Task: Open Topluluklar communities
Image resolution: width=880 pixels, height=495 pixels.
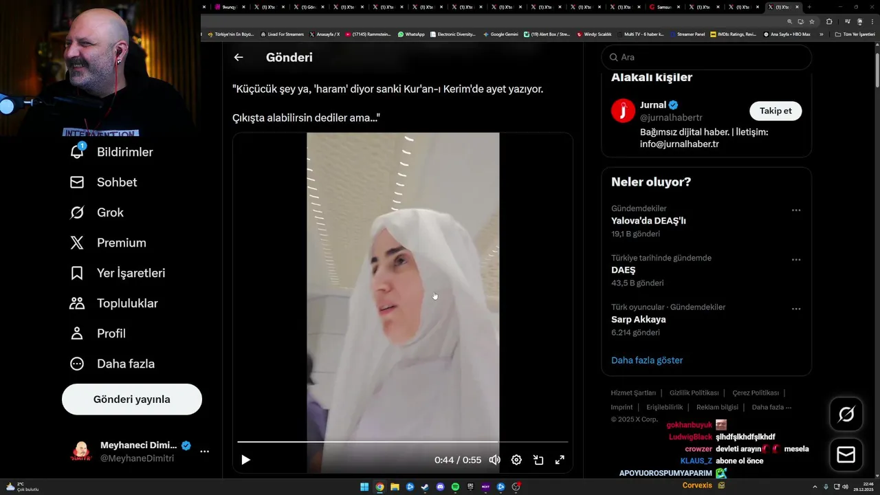Action: 114,303
